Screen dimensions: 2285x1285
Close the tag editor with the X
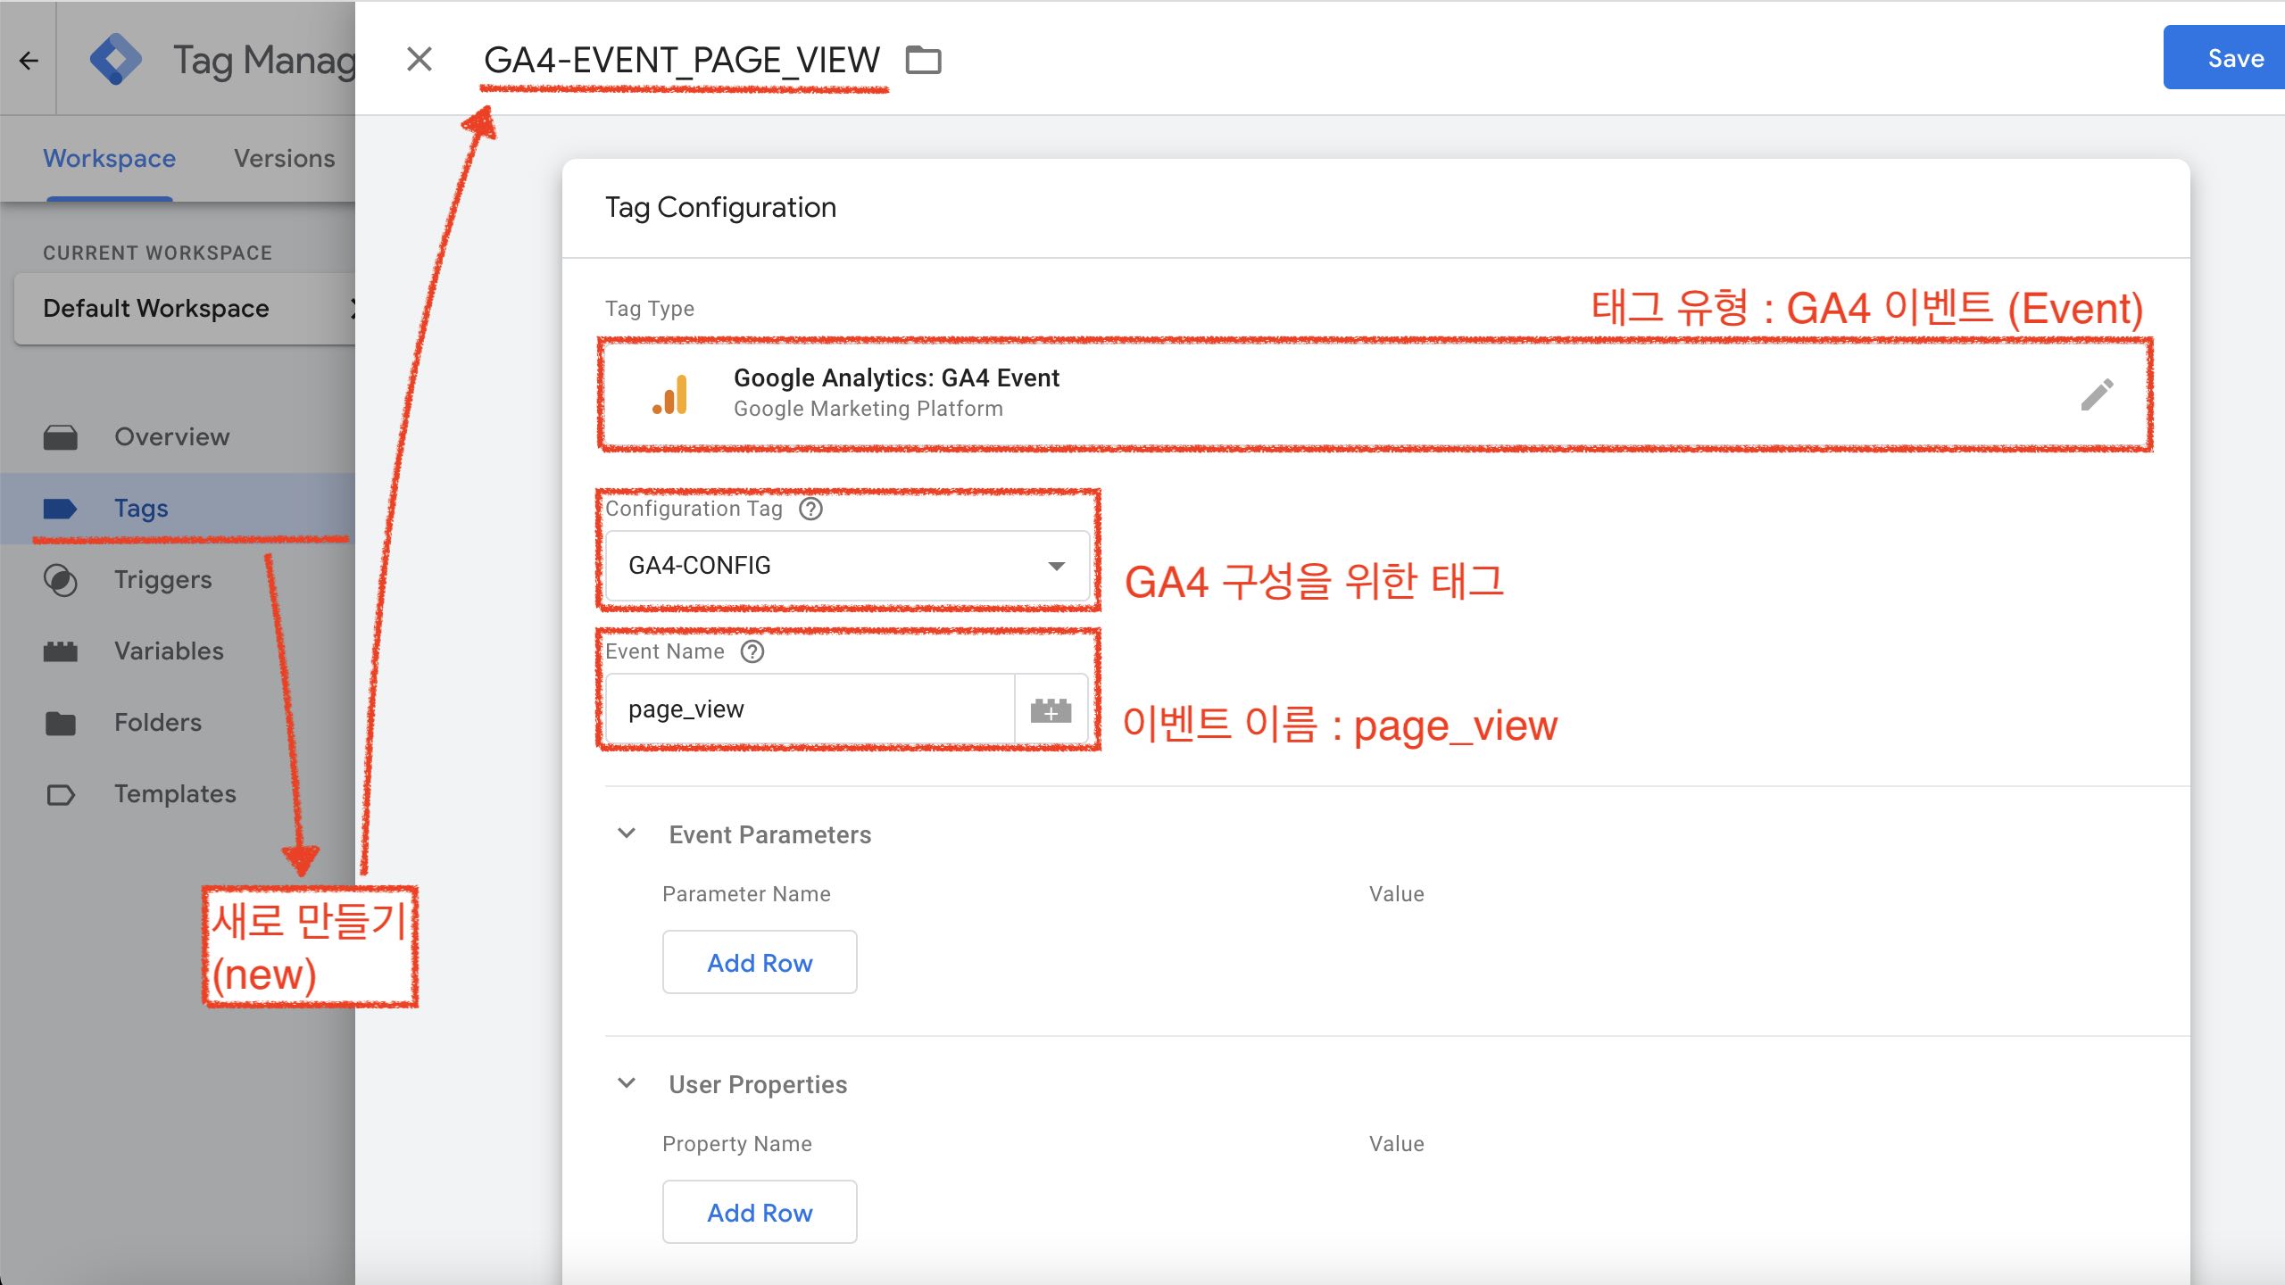pos(419,59)
